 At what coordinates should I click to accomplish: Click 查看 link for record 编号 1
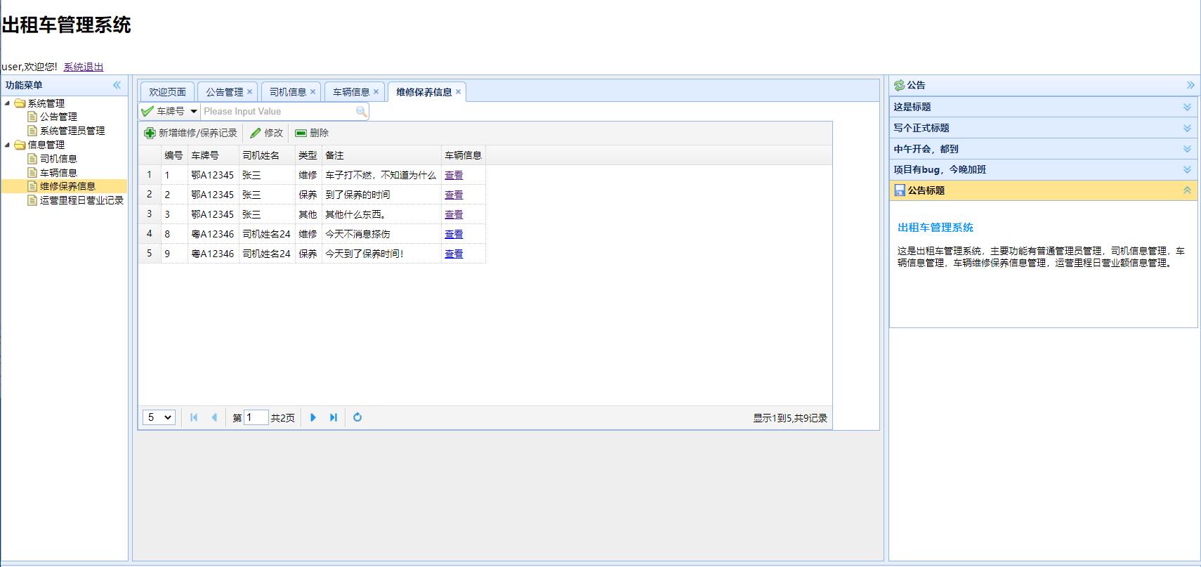click(454, 175)
